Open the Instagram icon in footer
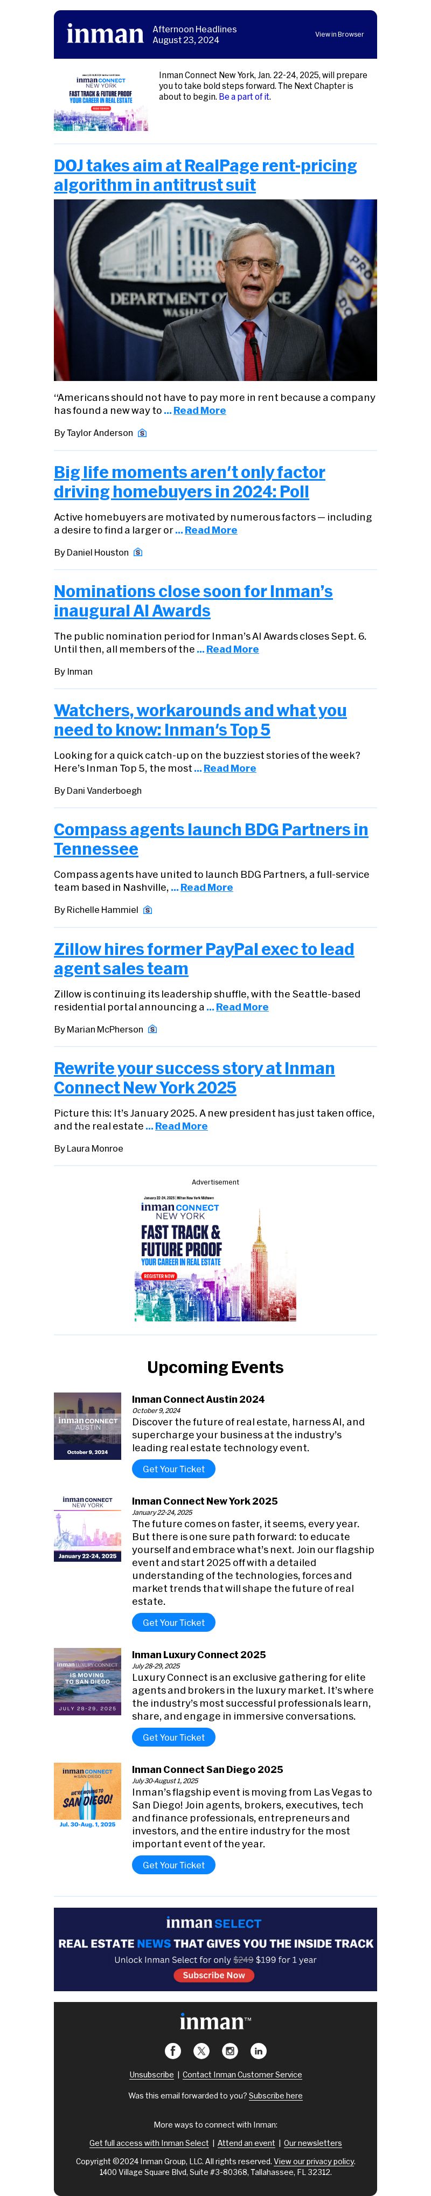Viewport: 431px width, 2196px height. (x=230, y=2050)
